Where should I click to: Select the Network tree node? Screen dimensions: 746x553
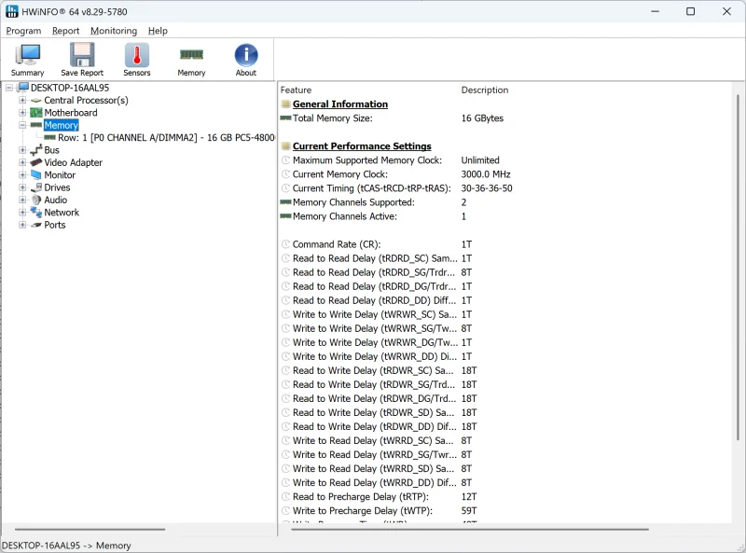(62, 213)
